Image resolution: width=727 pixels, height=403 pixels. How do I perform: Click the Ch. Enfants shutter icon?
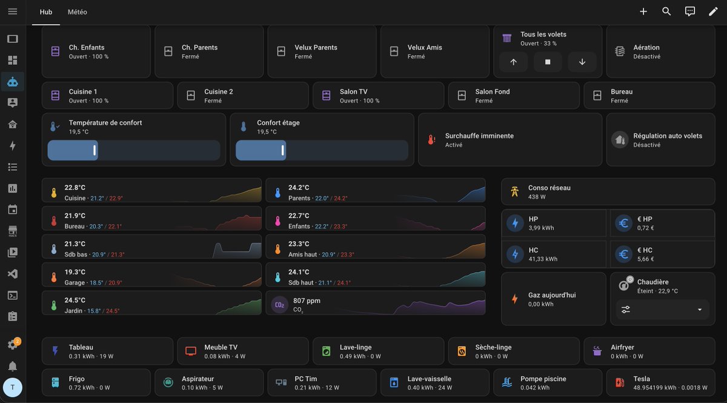click(55, 52)
